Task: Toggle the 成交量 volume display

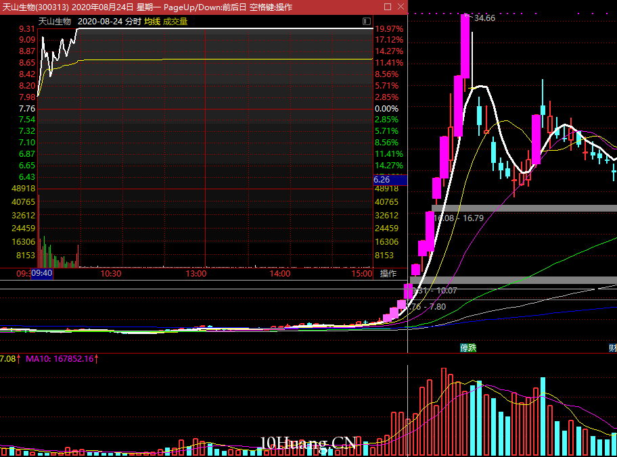Action: 175,22
